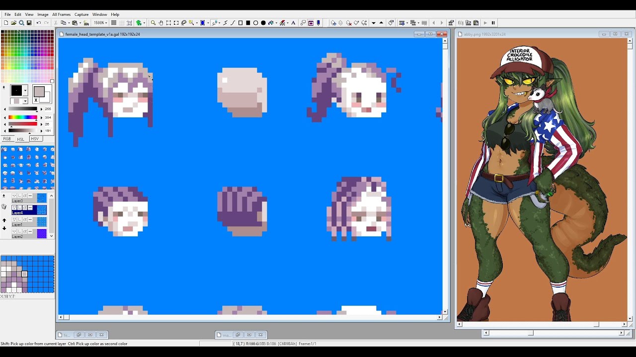Click the abby.png window vertical scrollbar
The image size is (636, 357).
pos(630,181)
